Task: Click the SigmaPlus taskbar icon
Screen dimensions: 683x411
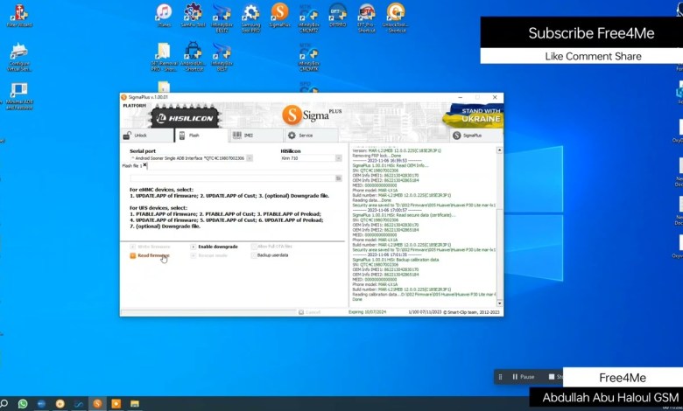Action: click(97, 404)
